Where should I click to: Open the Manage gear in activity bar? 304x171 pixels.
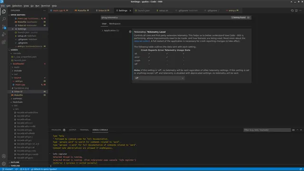point(4,163)
